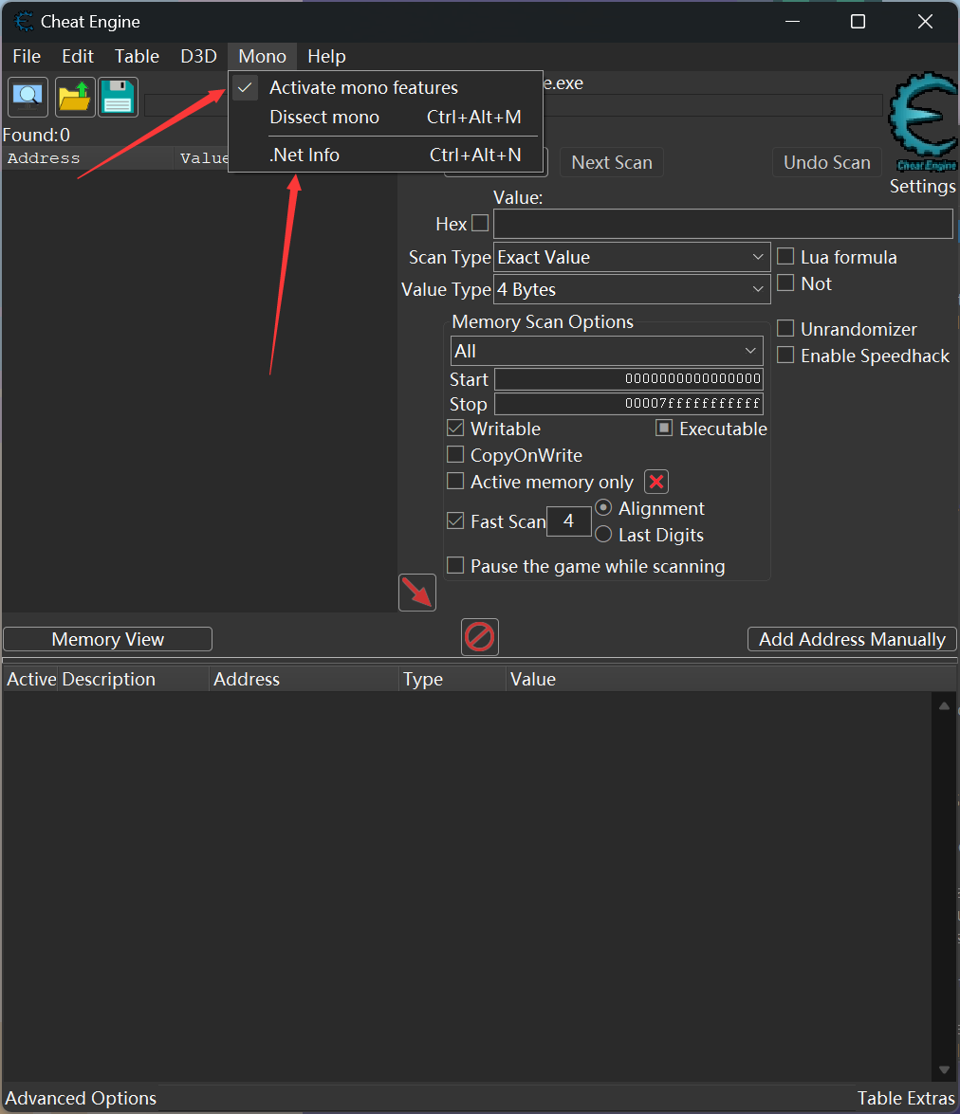Click the Type column header
The width and height of the screenshot is (960, 1114).
click(452, 679)
